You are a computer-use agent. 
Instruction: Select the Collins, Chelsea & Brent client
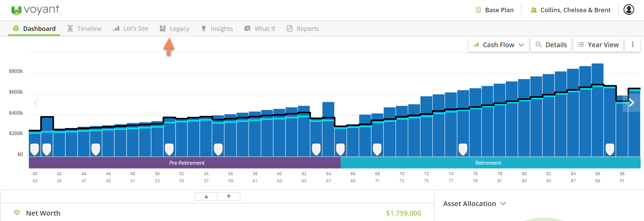click(570, 10)
